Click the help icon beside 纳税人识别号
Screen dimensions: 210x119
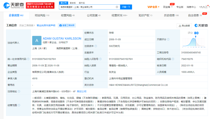click(x=100, y=59)
